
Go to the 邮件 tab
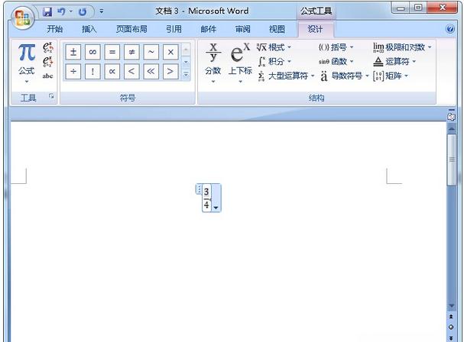(x=209, y=29)
